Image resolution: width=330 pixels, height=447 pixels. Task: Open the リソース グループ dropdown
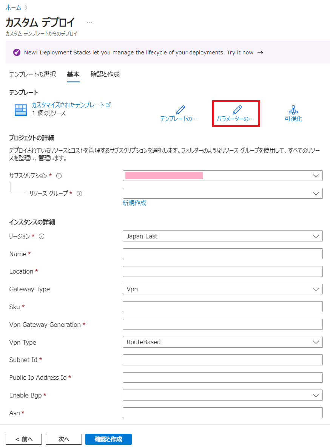pos(222,193)
